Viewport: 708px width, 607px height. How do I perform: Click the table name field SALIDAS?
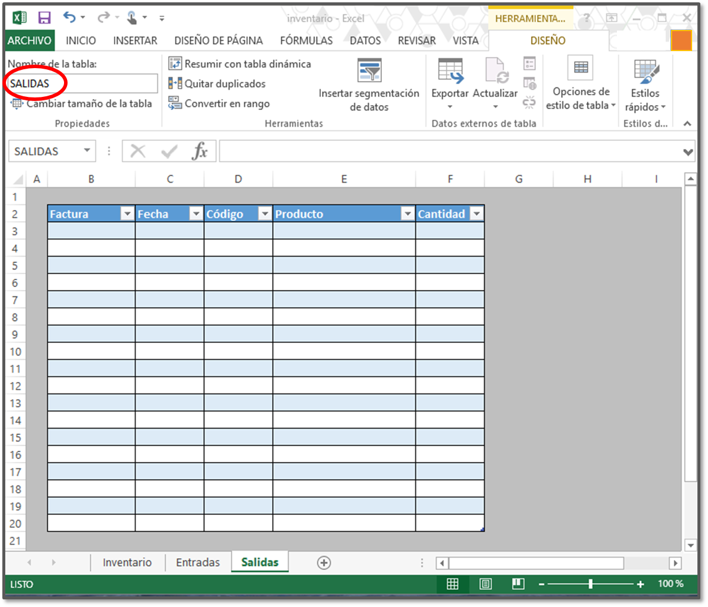(81, 83)
